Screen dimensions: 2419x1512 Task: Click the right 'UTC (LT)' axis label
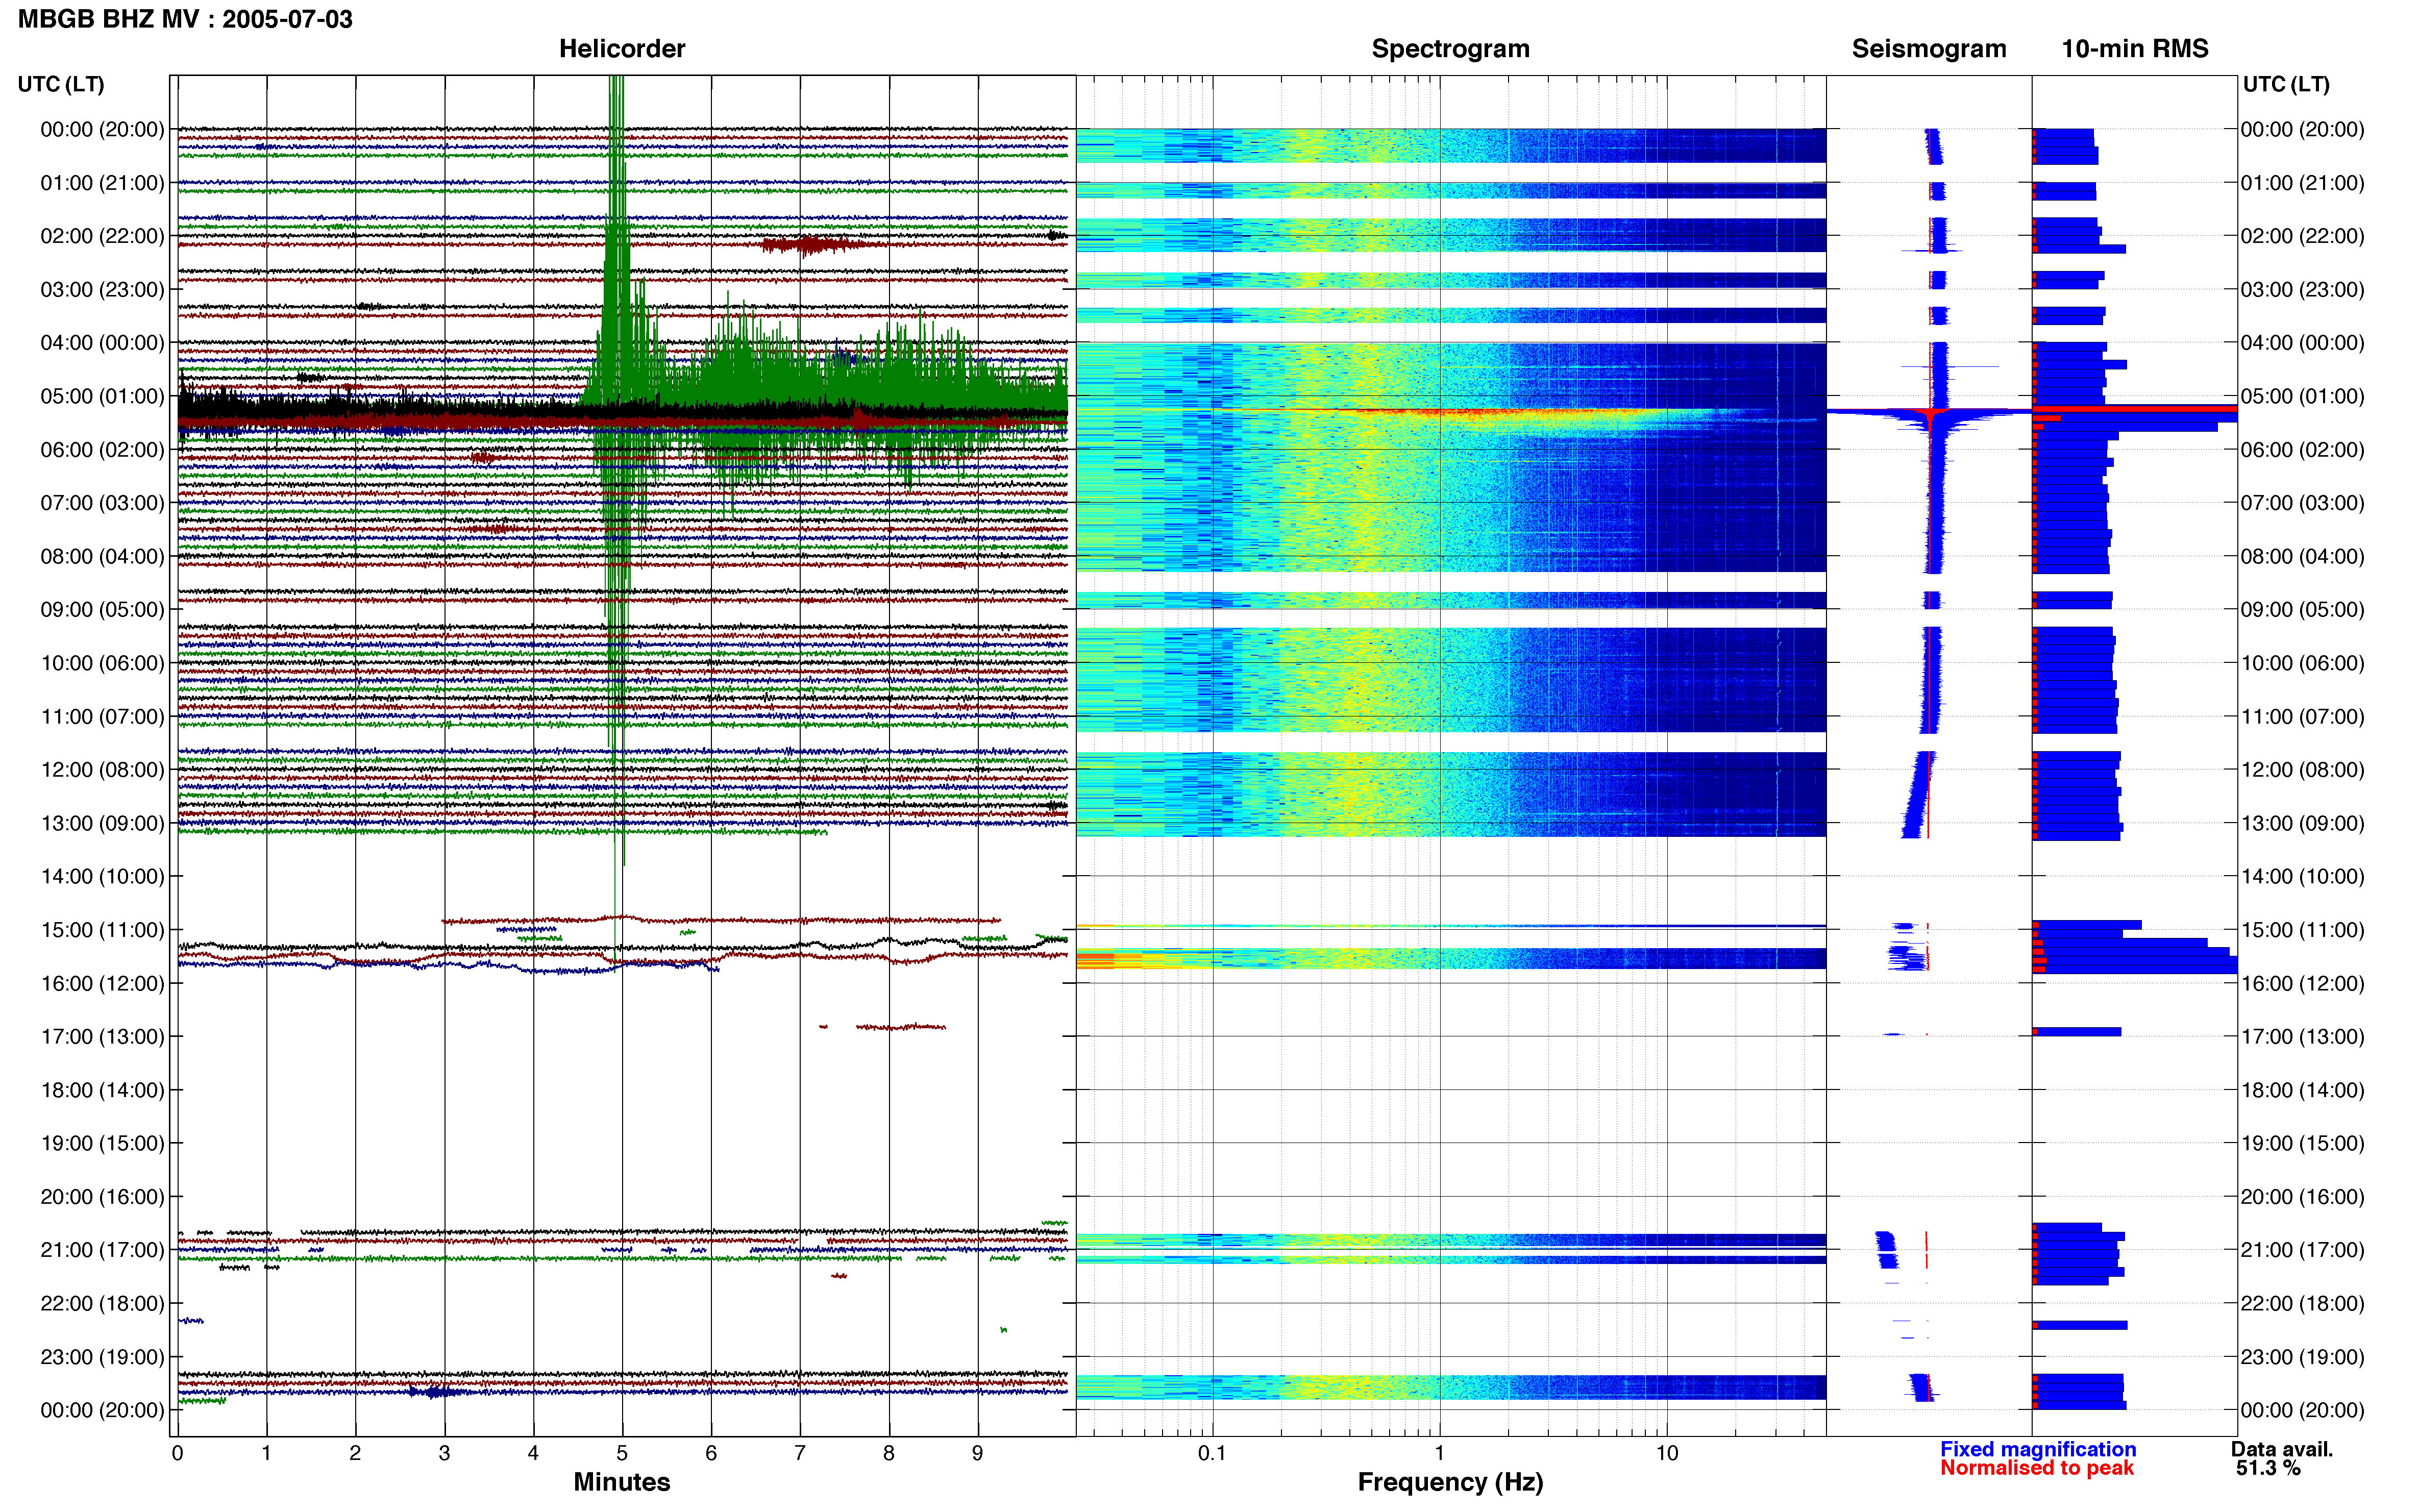[x=2286, y=84]
